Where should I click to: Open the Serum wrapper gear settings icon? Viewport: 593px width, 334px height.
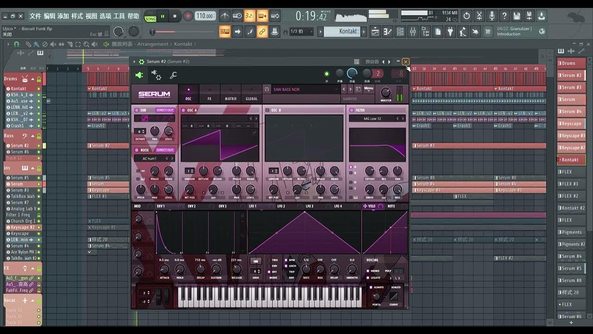156,75
